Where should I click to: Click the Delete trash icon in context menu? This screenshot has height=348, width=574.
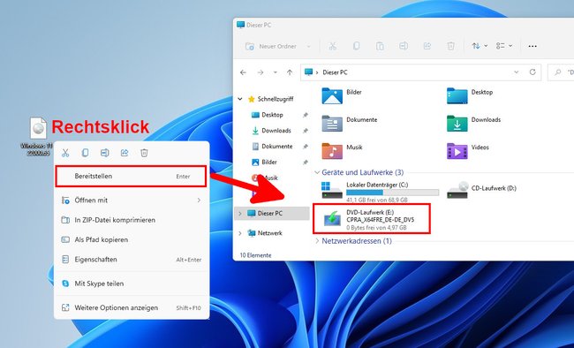(144, 153)
